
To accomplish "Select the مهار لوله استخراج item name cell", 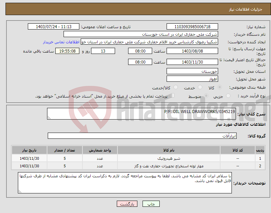I will pos(169,166).
